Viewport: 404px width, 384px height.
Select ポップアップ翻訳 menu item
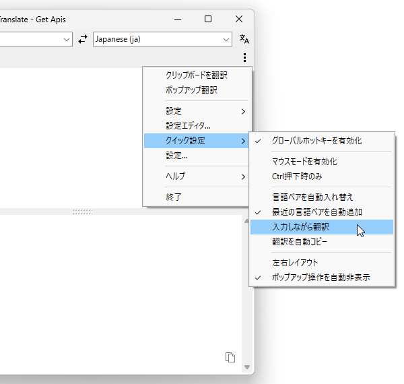click(x=196, y=90)
